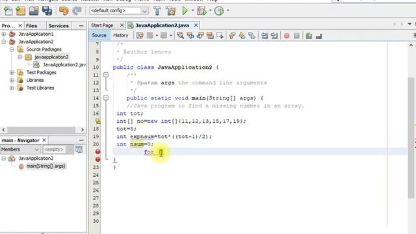The image size is (416, 234).
Task: Collapse the Source Packages node
Action: (12, 49)
